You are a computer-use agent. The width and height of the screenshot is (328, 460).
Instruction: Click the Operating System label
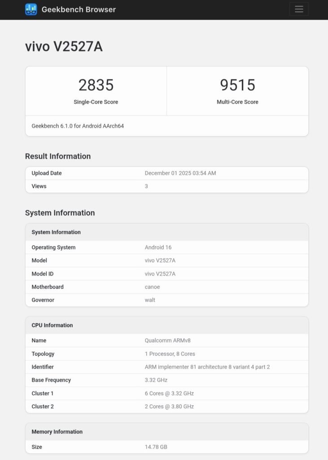53,248
